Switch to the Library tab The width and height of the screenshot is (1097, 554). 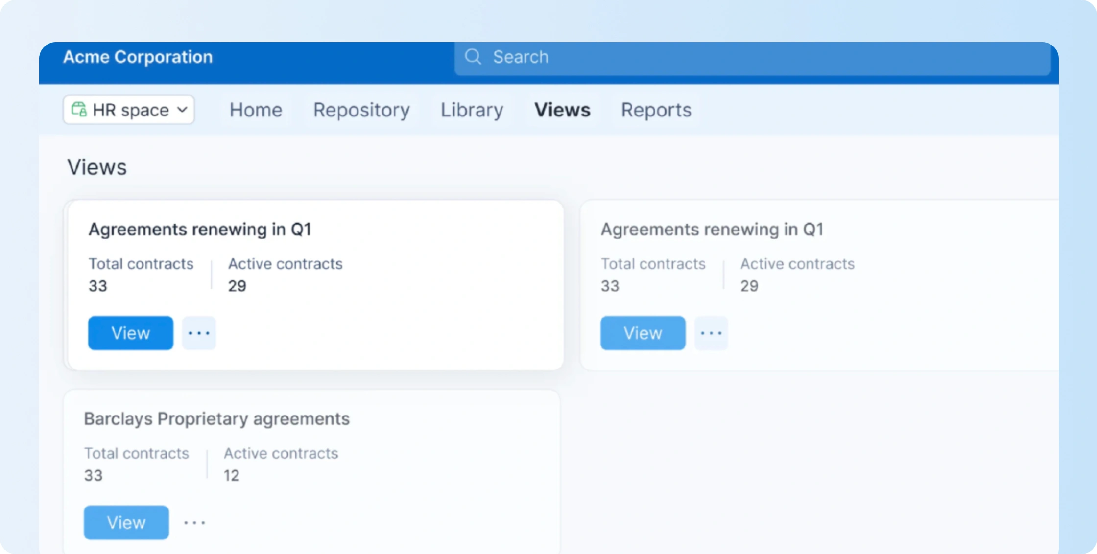click(x=472, y=110)
